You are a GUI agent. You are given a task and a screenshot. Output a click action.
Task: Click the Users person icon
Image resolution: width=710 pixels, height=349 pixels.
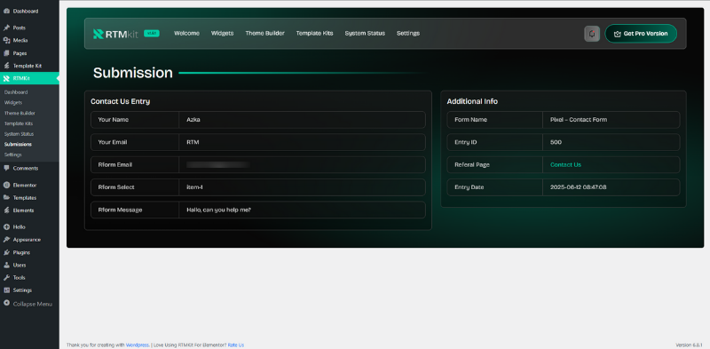6,266
